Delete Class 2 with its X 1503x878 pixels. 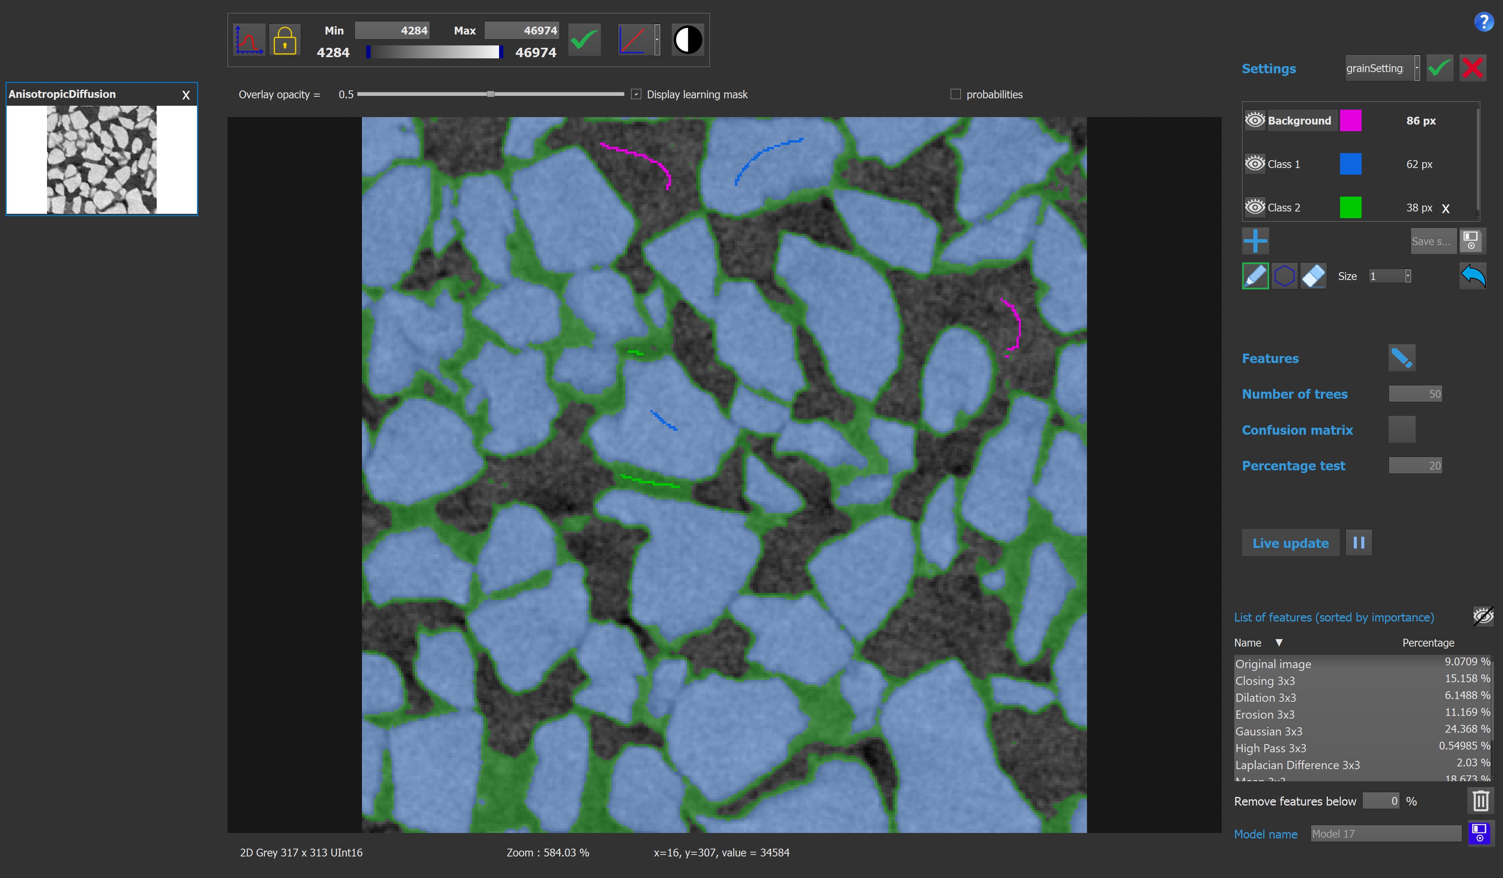click(x=1446, y=208)
